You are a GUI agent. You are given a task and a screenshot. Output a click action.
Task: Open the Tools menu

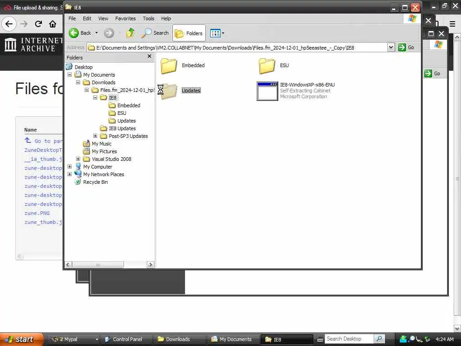pos(149,18)
